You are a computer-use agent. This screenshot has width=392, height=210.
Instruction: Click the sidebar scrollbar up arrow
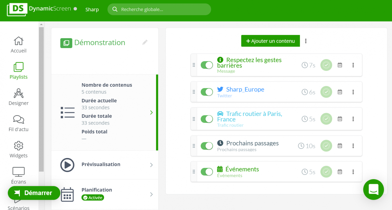point(41,24)
